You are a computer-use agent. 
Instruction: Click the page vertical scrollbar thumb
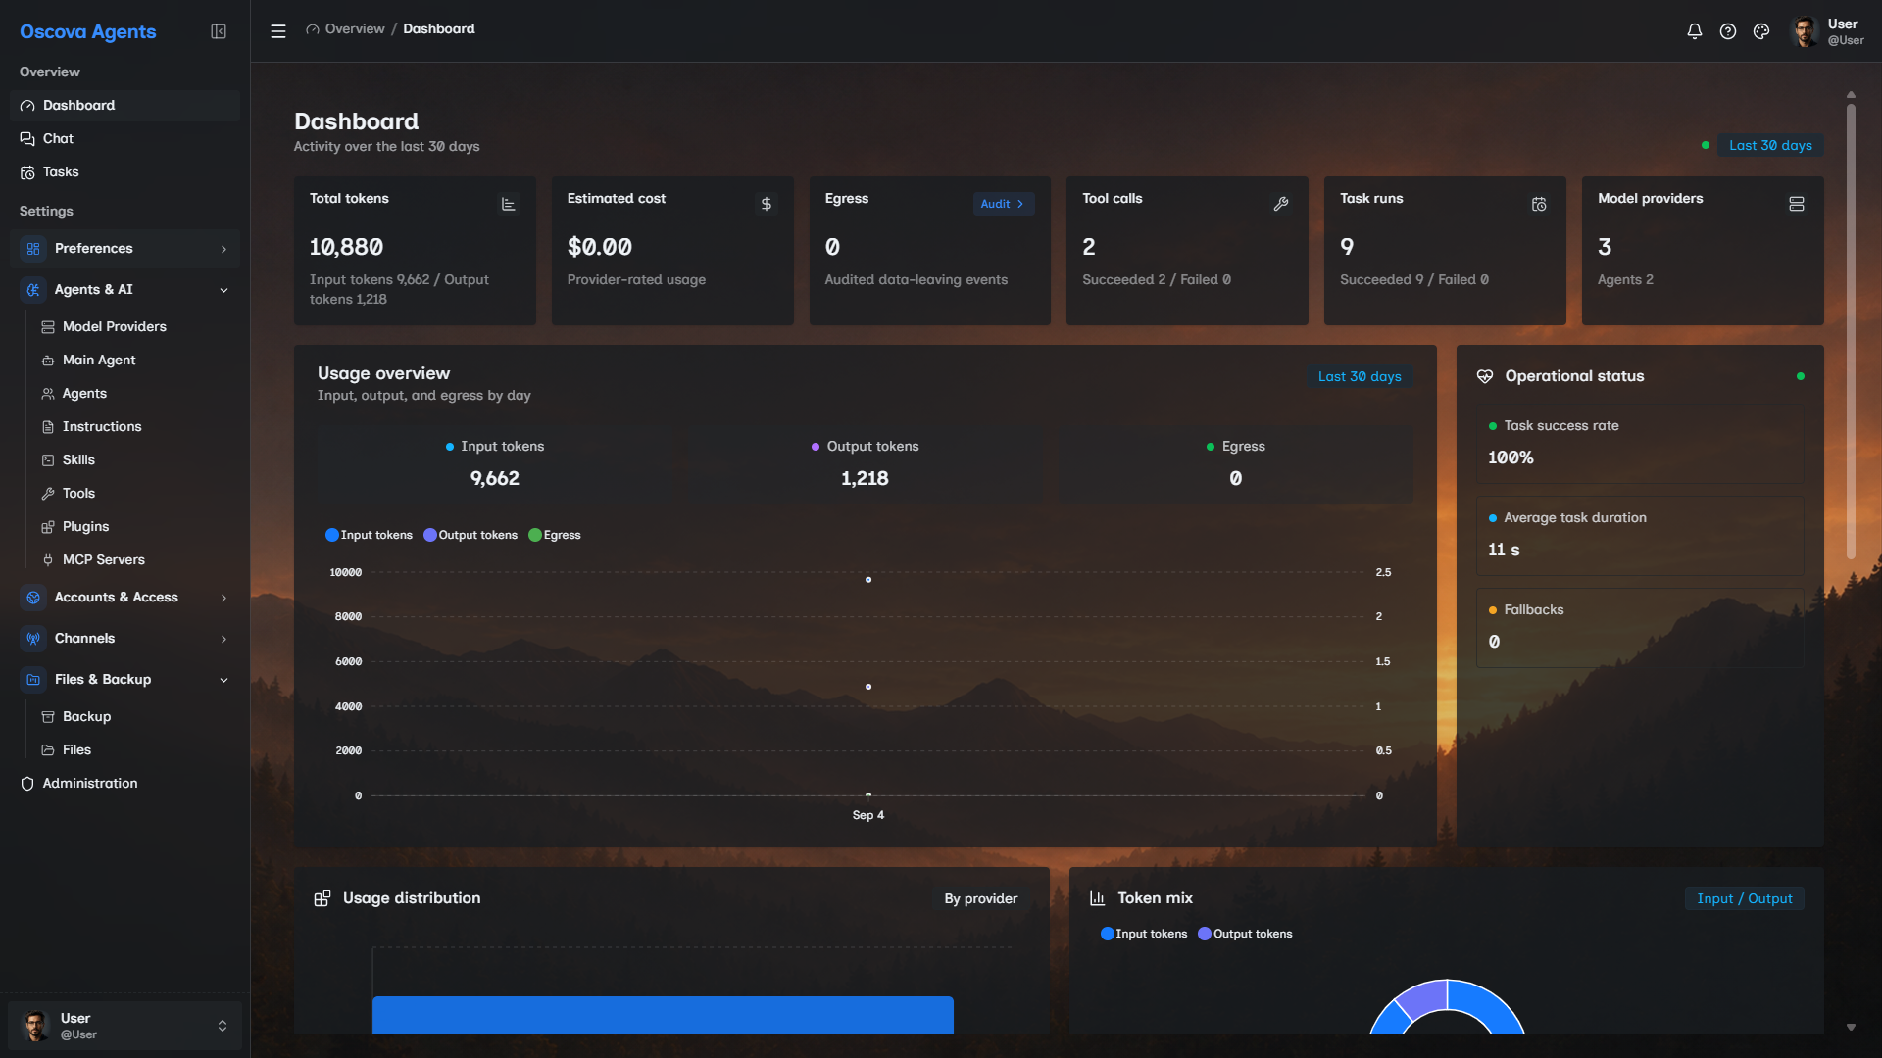pyautogui.click(x=1851, y=331)
